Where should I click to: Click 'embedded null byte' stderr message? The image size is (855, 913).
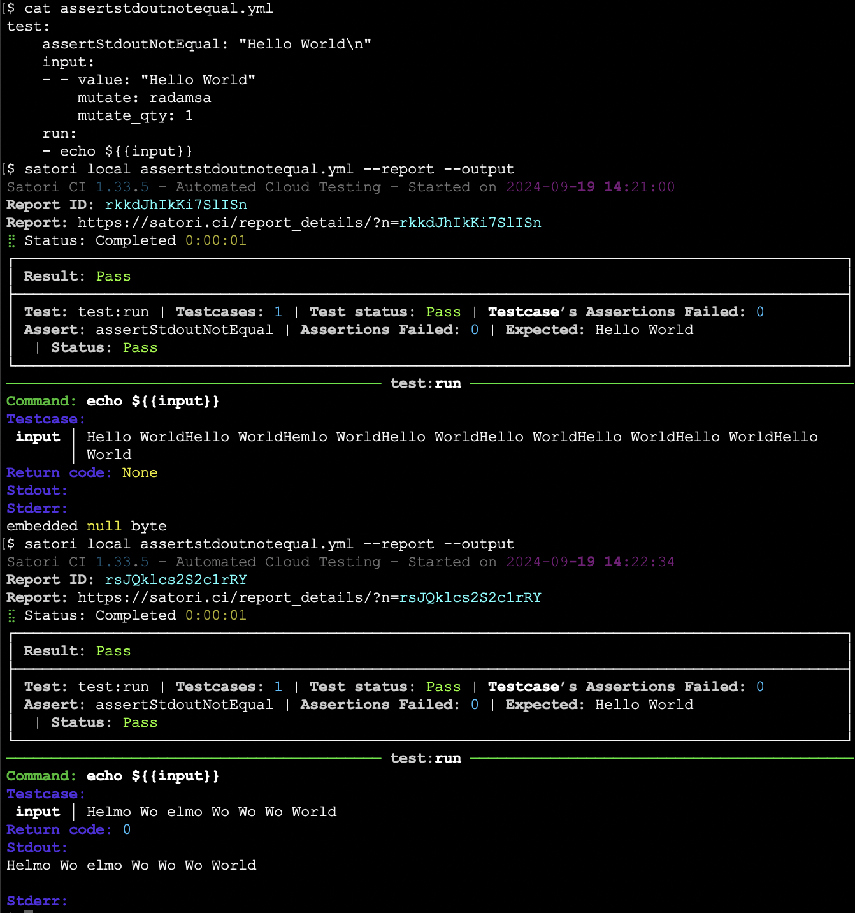point(87,526)
